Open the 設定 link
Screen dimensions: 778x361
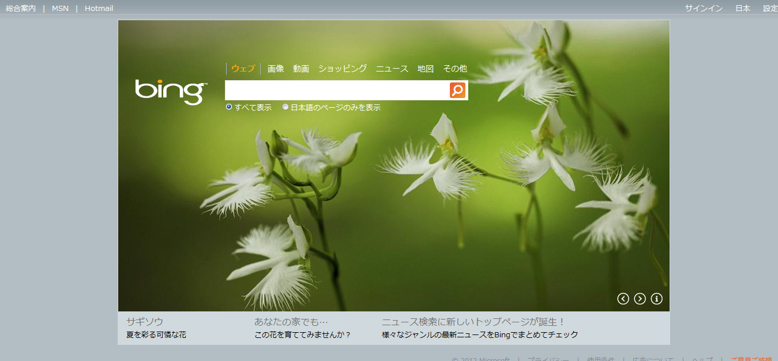pos(770,8)
